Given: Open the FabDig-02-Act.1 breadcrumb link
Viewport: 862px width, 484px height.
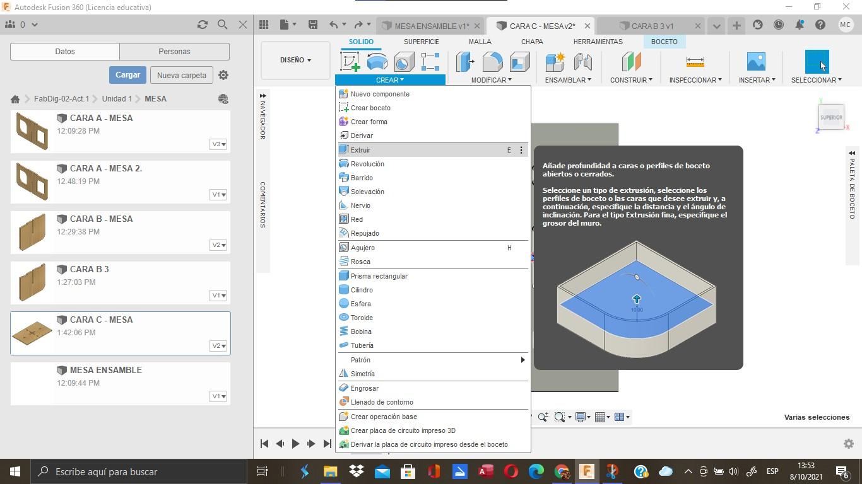Looking at the screenshot, I should [x=61, y=99].
